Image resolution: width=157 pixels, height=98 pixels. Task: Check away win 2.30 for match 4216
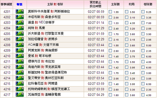tap(143, 89)
